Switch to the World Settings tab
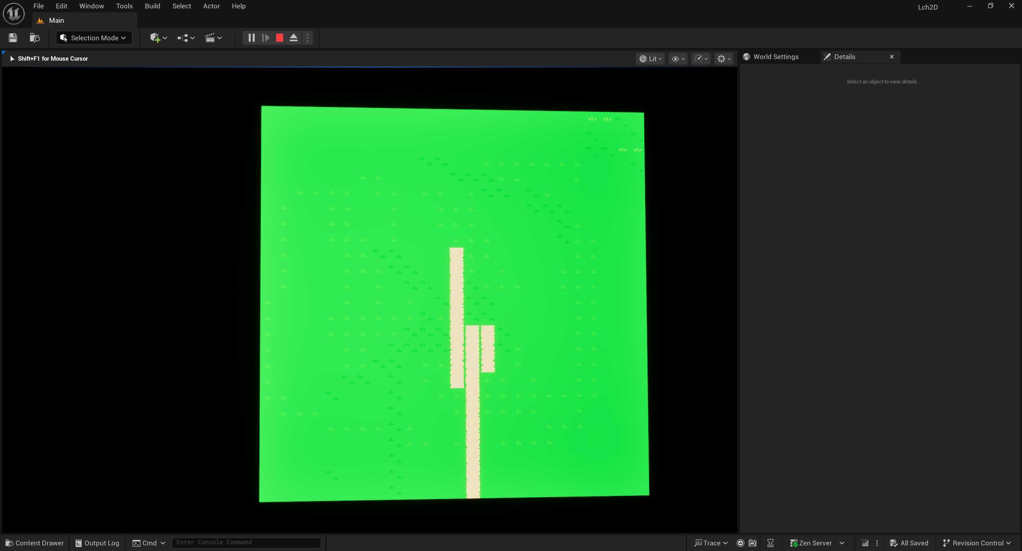The width and height of the screenshot is (1022, 551). click(775, 57)
